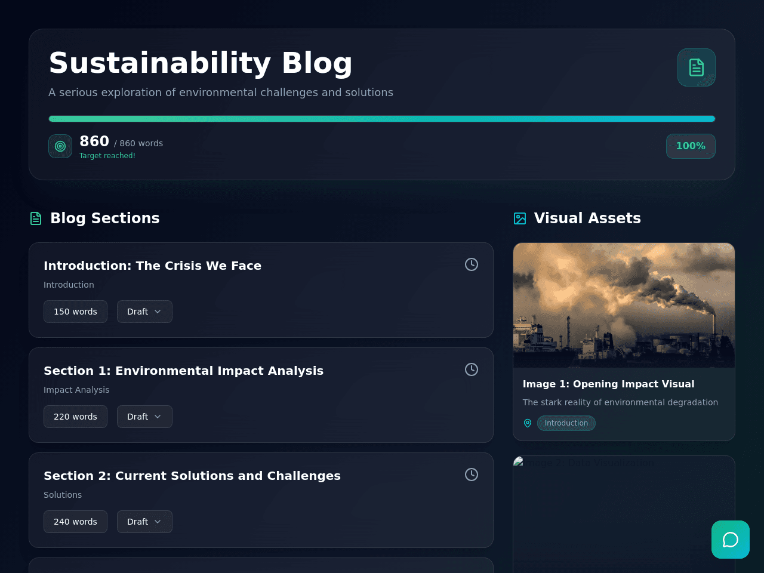764x573 pixels.
Task: Open Draft status dropdown for Section 2
Action: [x=144, y=522]
